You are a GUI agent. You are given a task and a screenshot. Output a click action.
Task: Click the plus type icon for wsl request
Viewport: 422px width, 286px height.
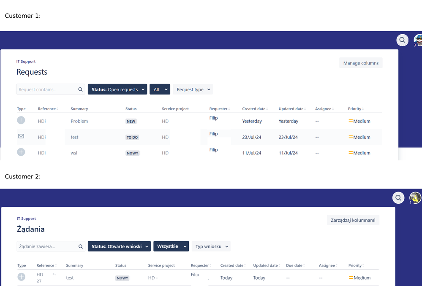pyautogui.click(x=21, y=152)
